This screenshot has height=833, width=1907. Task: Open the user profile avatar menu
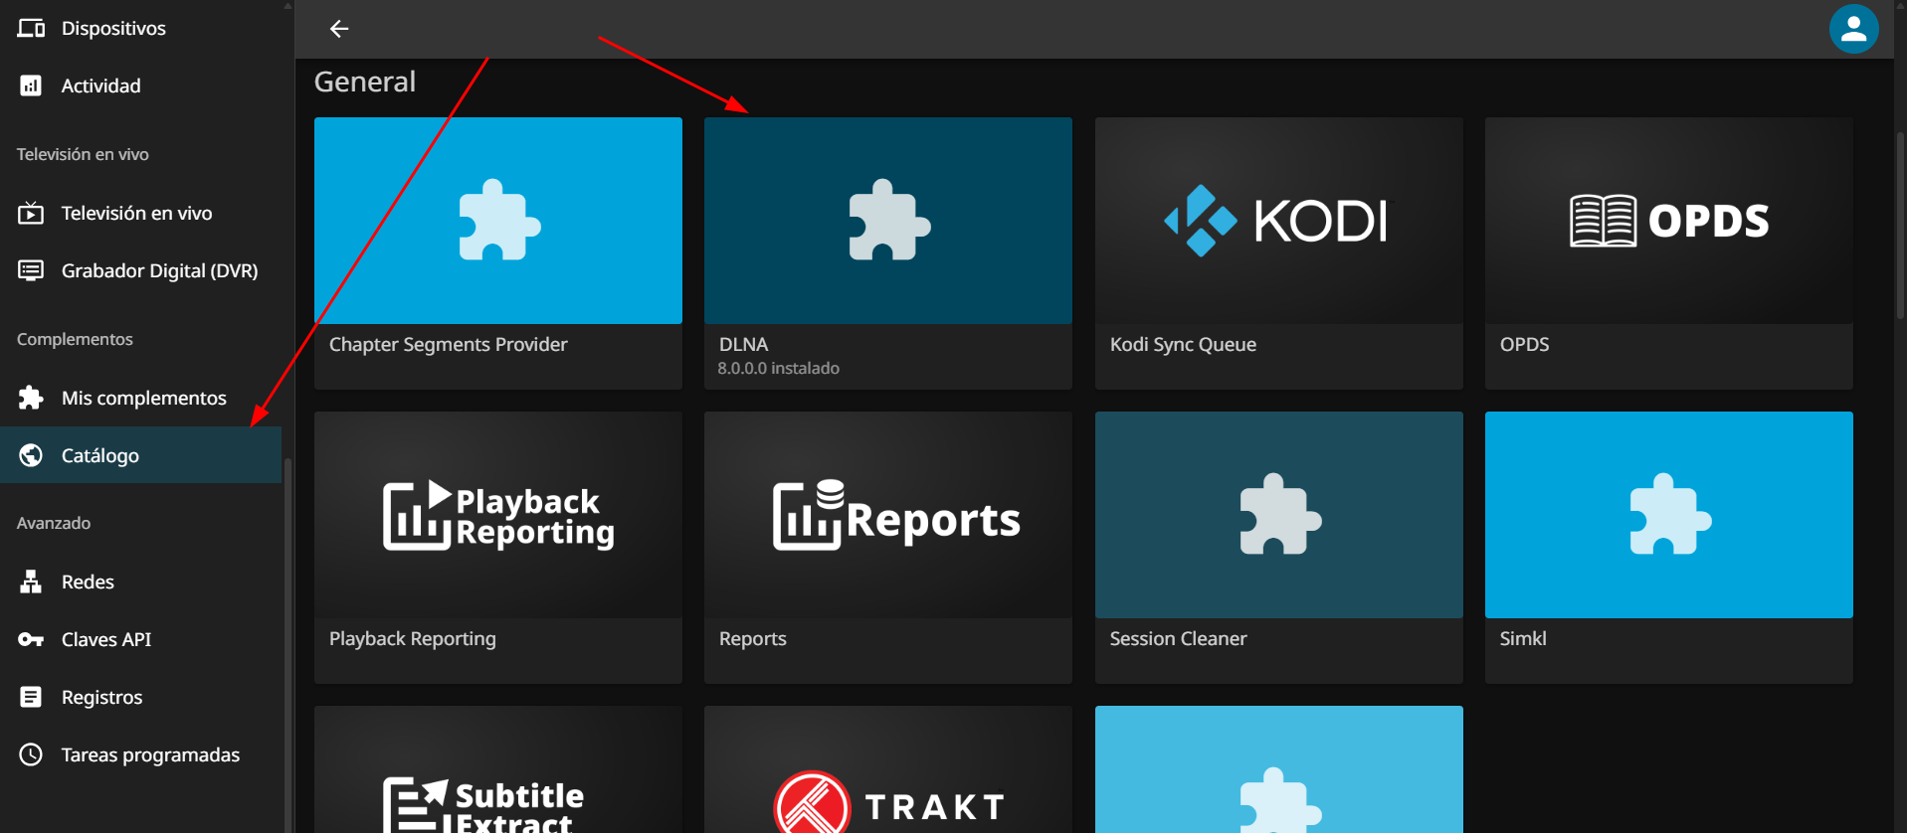coord(1852,29)
